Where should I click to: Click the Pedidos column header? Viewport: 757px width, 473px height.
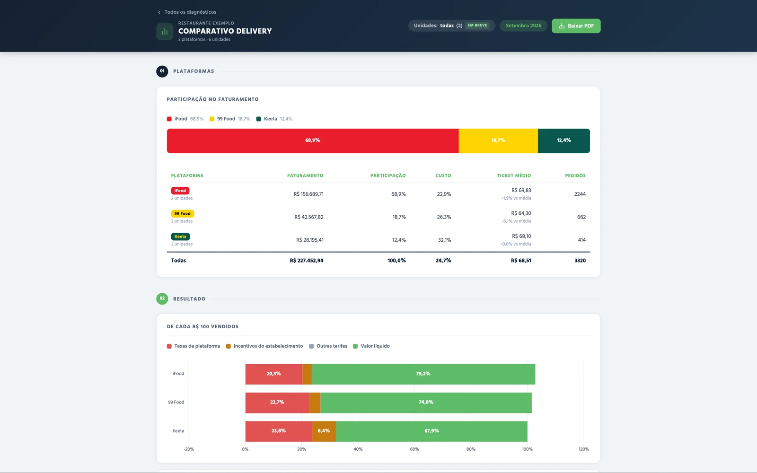click(x=575, y=175)
